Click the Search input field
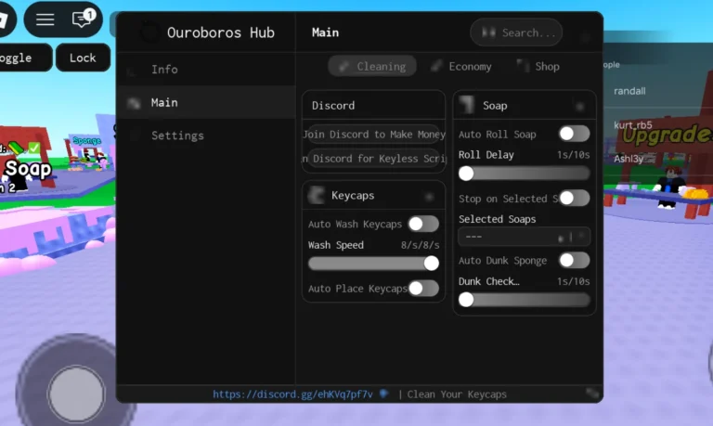The image size is (713, 426). (516, 32)
